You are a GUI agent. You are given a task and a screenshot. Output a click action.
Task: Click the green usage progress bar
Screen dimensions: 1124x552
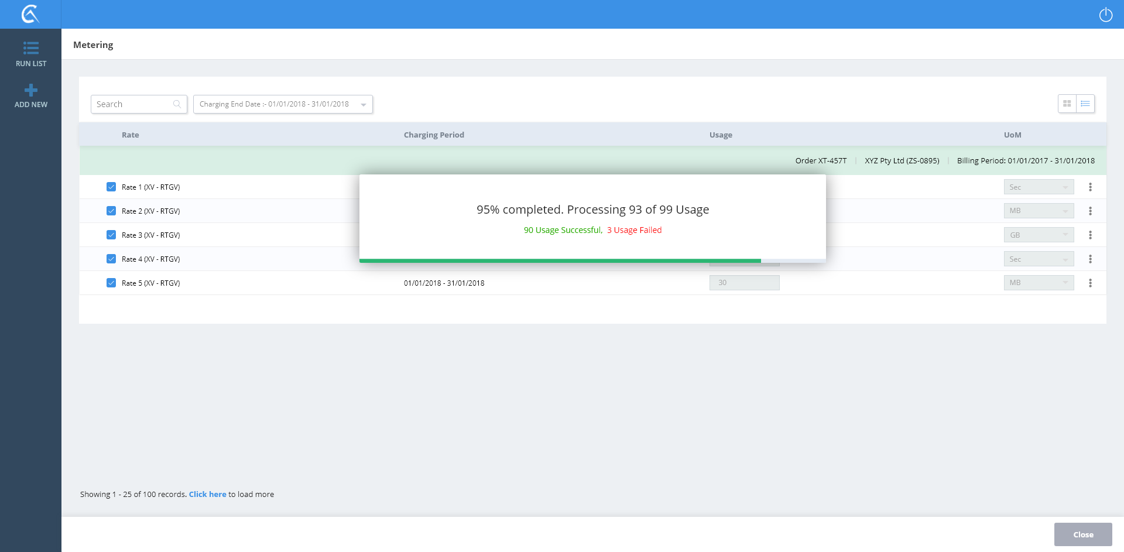tap(560, 260)
